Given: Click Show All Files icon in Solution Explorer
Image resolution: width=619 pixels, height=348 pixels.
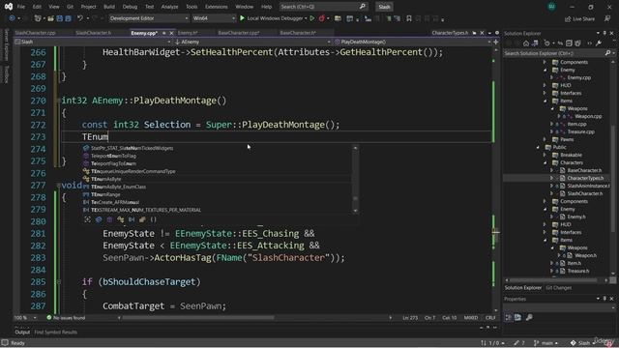Looking at the screenshot, I should [577, 43].
